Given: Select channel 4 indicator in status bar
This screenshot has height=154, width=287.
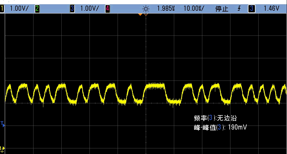Looking at the screenshot, I should tap(107, 9).
